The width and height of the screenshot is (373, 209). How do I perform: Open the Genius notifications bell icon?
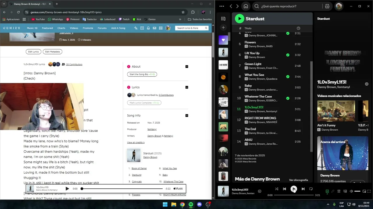148,28
